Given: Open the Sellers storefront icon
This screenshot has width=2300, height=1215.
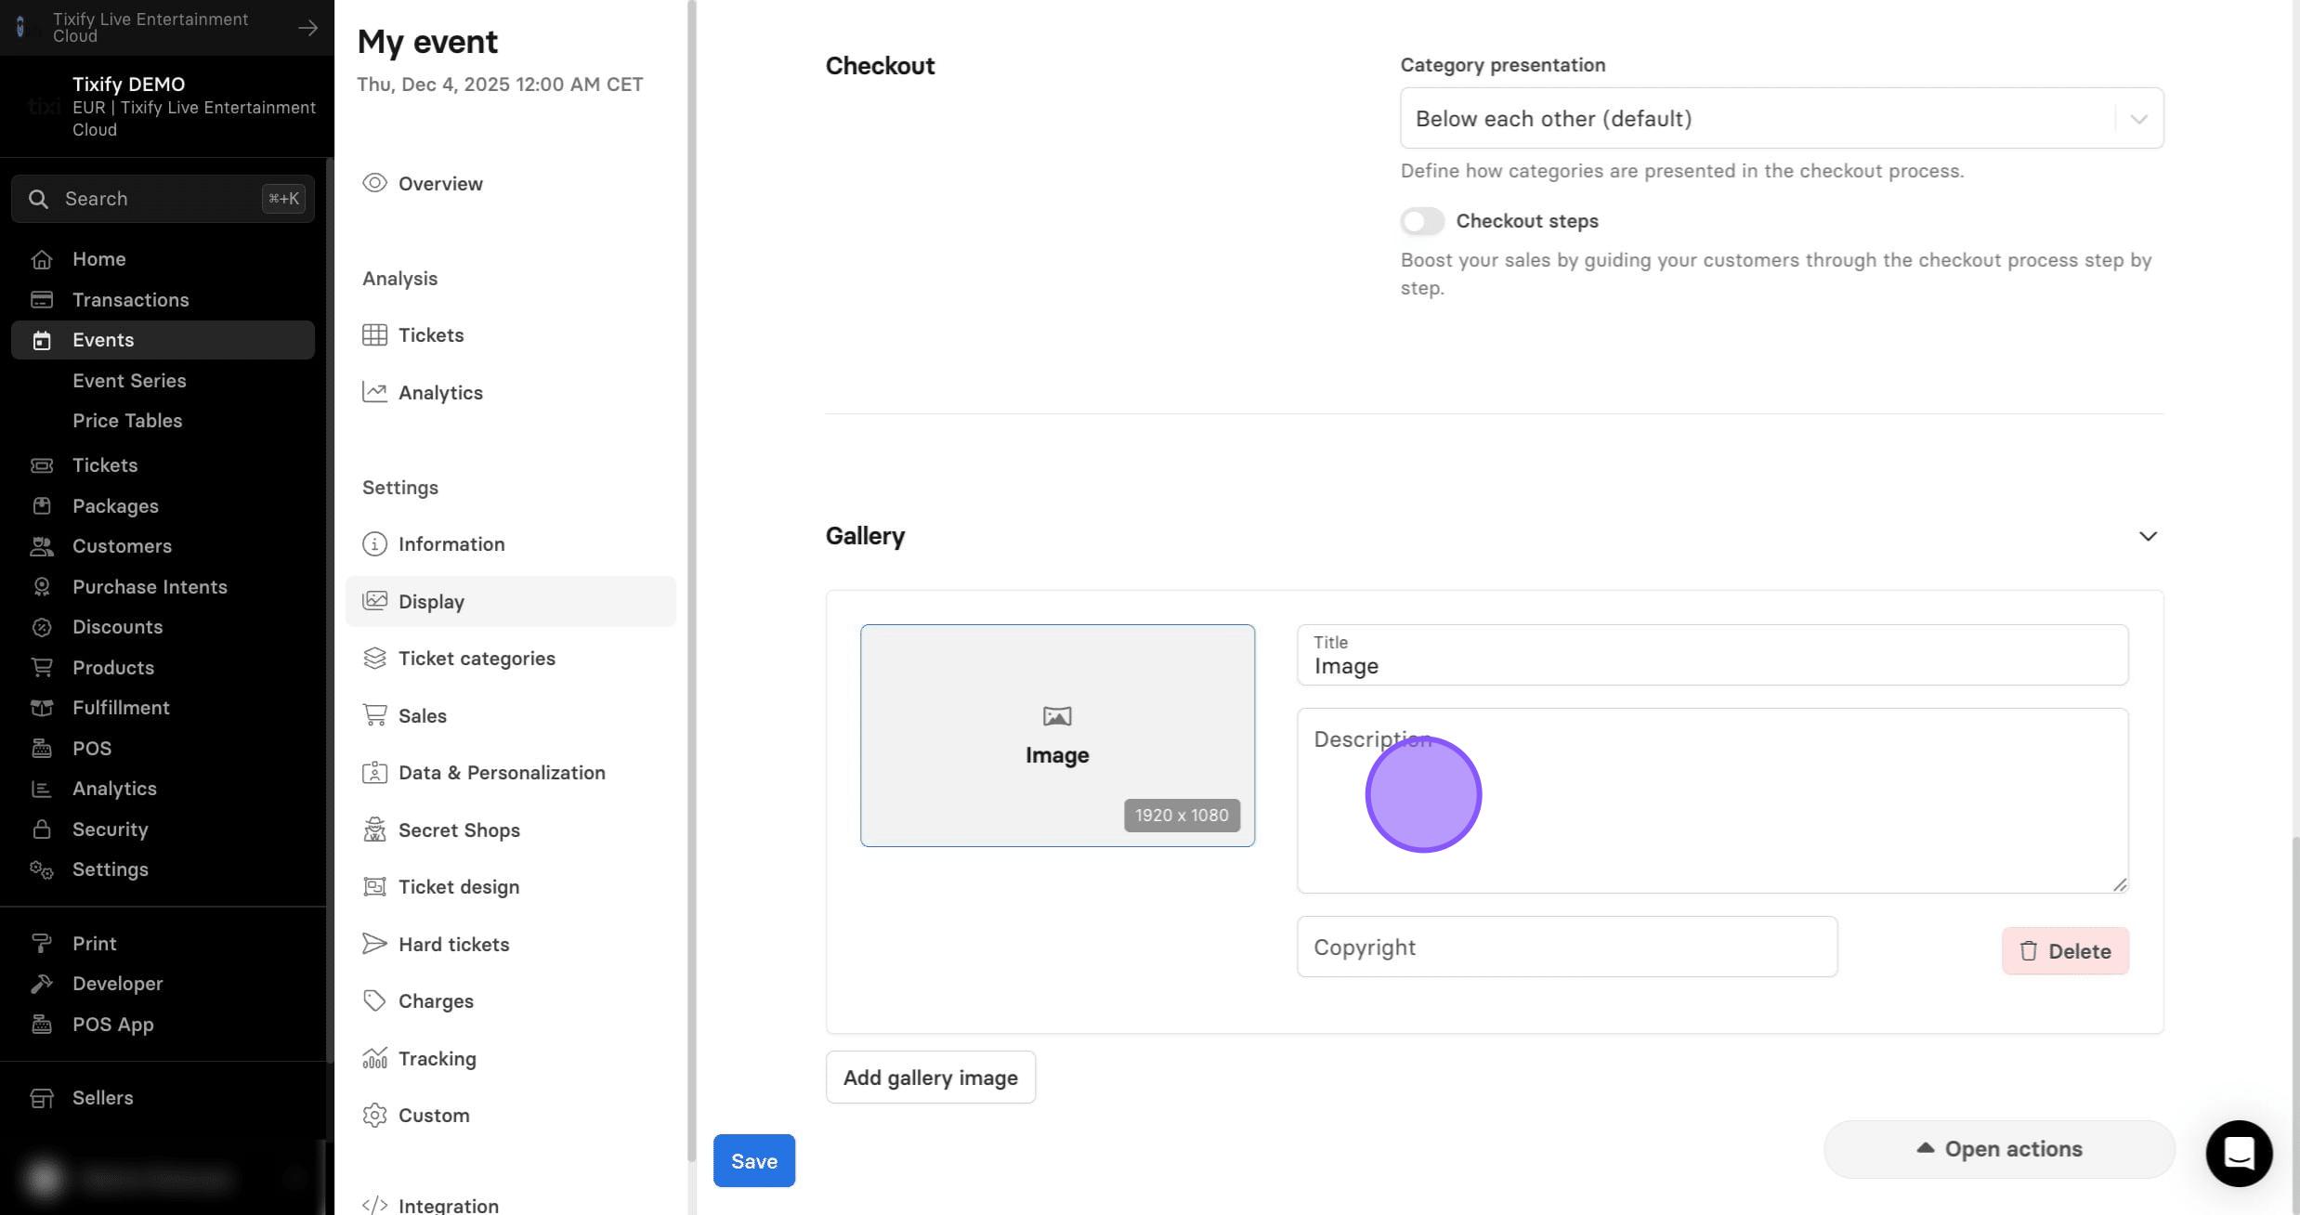Looking at the screenshot, I should tap(41, 1098).
